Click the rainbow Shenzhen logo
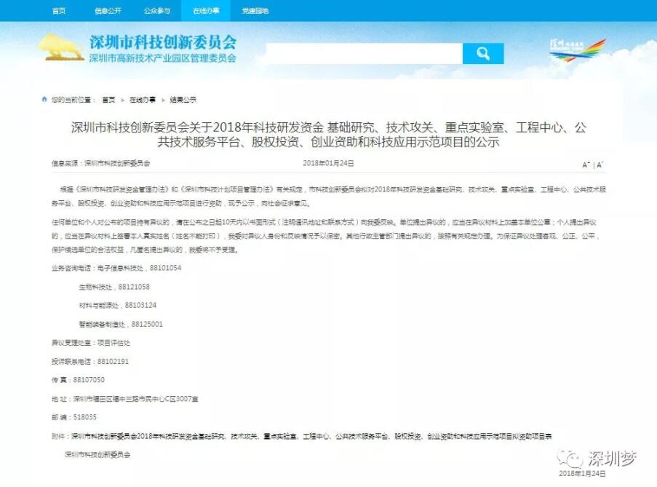Image resolution: width=657 pixels, height=487 pixels. [578, 51]
